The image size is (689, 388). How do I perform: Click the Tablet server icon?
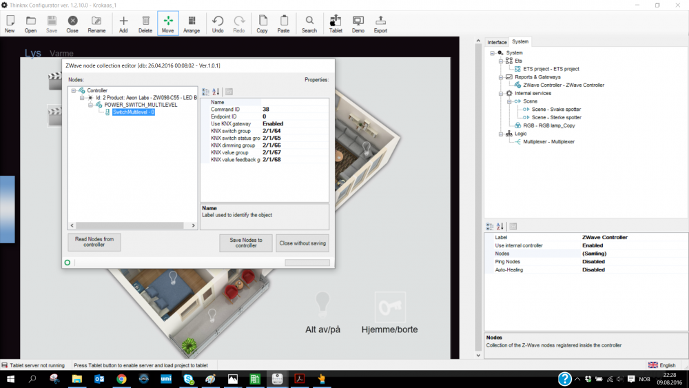pyautogui.click(x=336, y=23)
